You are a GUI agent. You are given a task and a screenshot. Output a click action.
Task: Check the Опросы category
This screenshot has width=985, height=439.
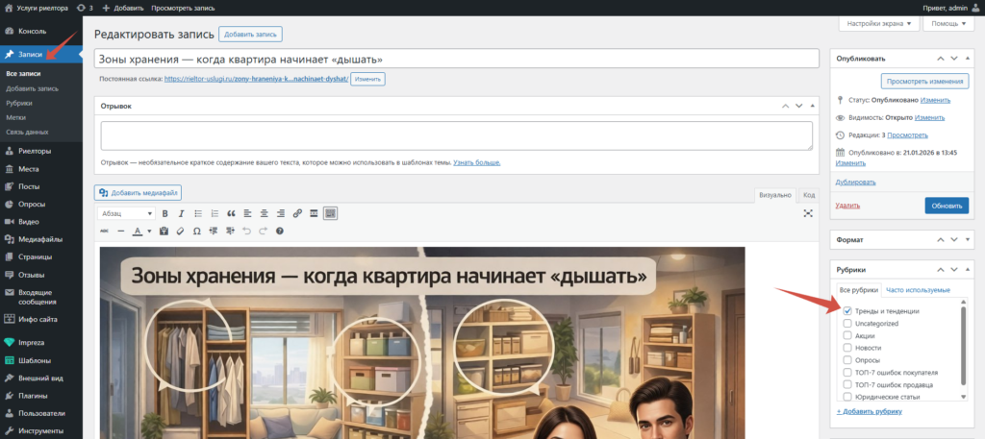pyautogui.click(x=847, y=360)
